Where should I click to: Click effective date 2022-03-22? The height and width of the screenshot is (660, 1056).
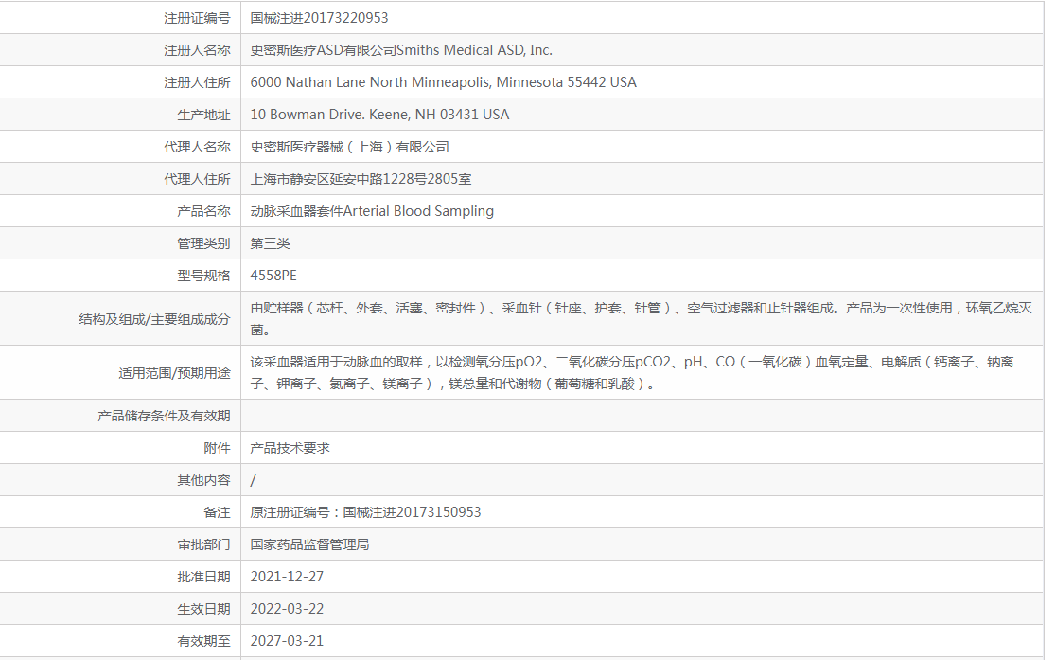tap(287, 609)
